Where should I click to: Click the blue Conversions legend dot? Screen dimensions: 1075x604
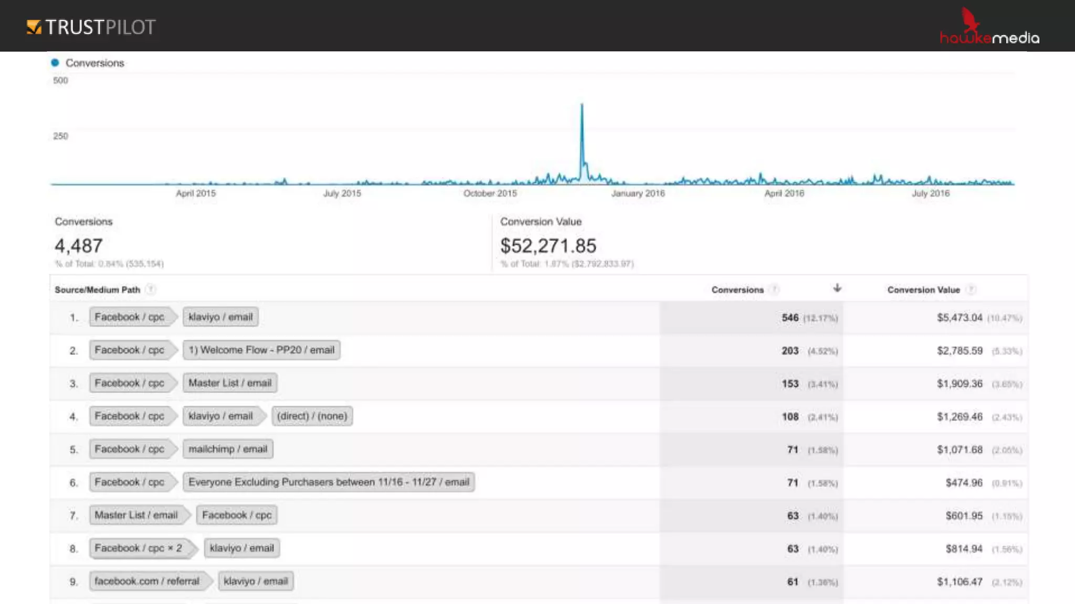click(55, 63)
